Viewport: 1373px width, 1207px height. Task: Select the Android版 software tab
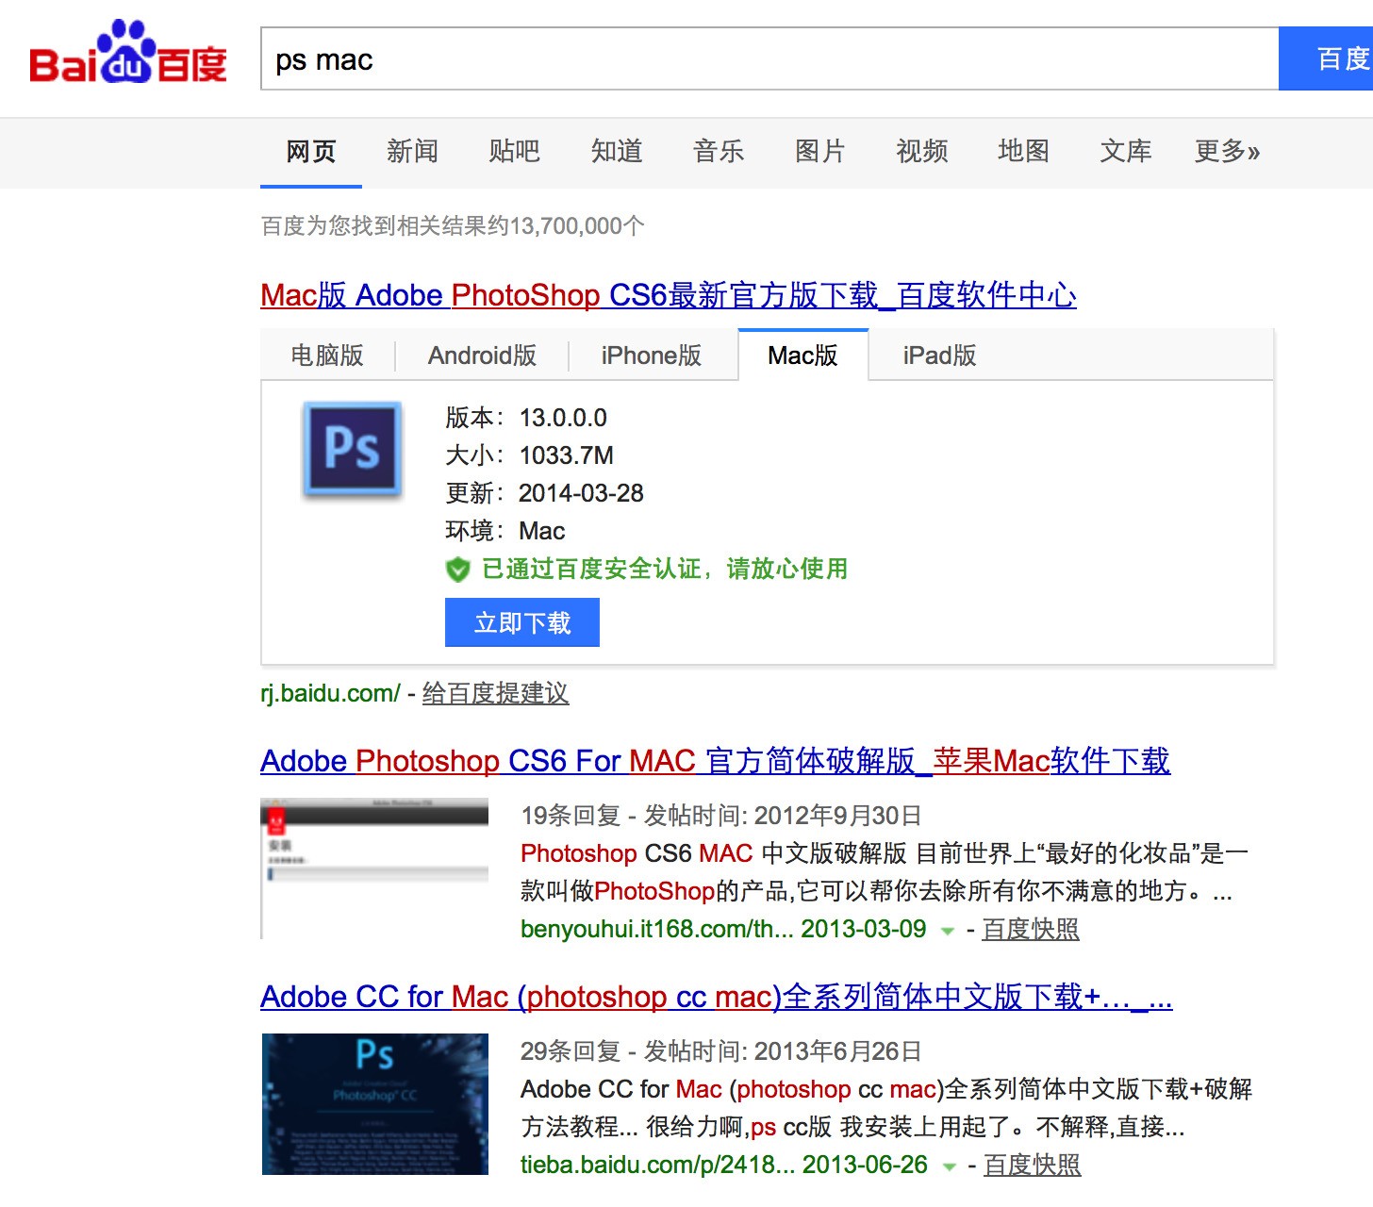[x=482, y=355]
